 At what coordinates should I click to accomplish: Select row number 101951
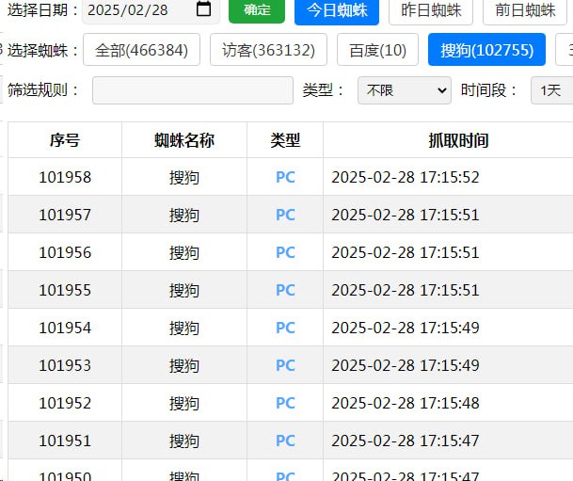pos(65,441)
